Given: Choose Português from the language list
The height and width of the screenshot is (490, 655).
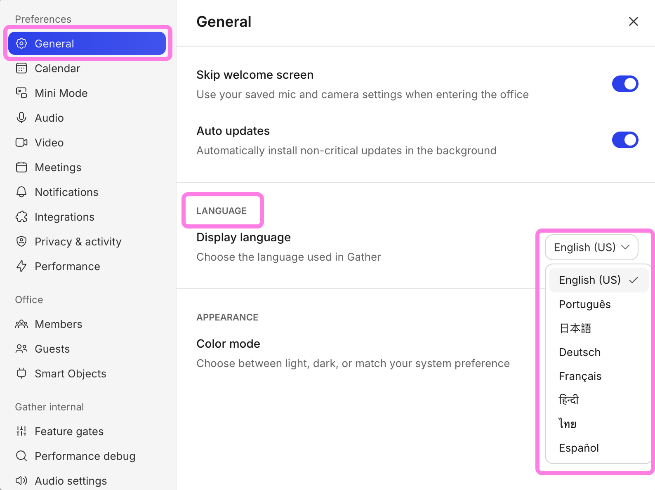Looking at the screenshot, I should [x=598, y=304].
